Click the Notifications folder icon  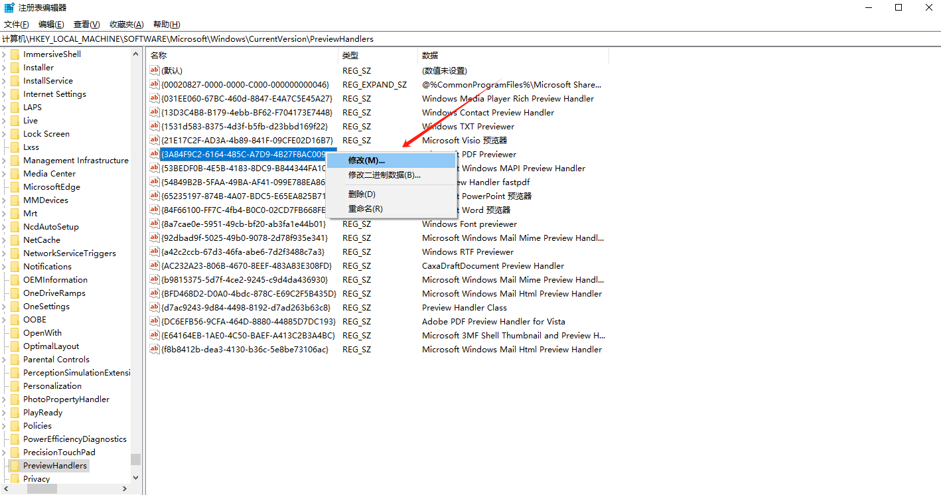[x=15, y=267]
